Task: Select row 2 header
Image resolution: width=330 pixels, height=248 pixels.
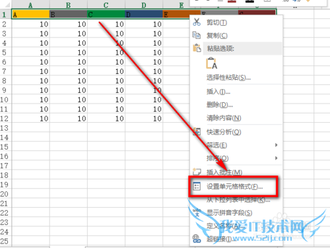Action: tap(5, 24)
